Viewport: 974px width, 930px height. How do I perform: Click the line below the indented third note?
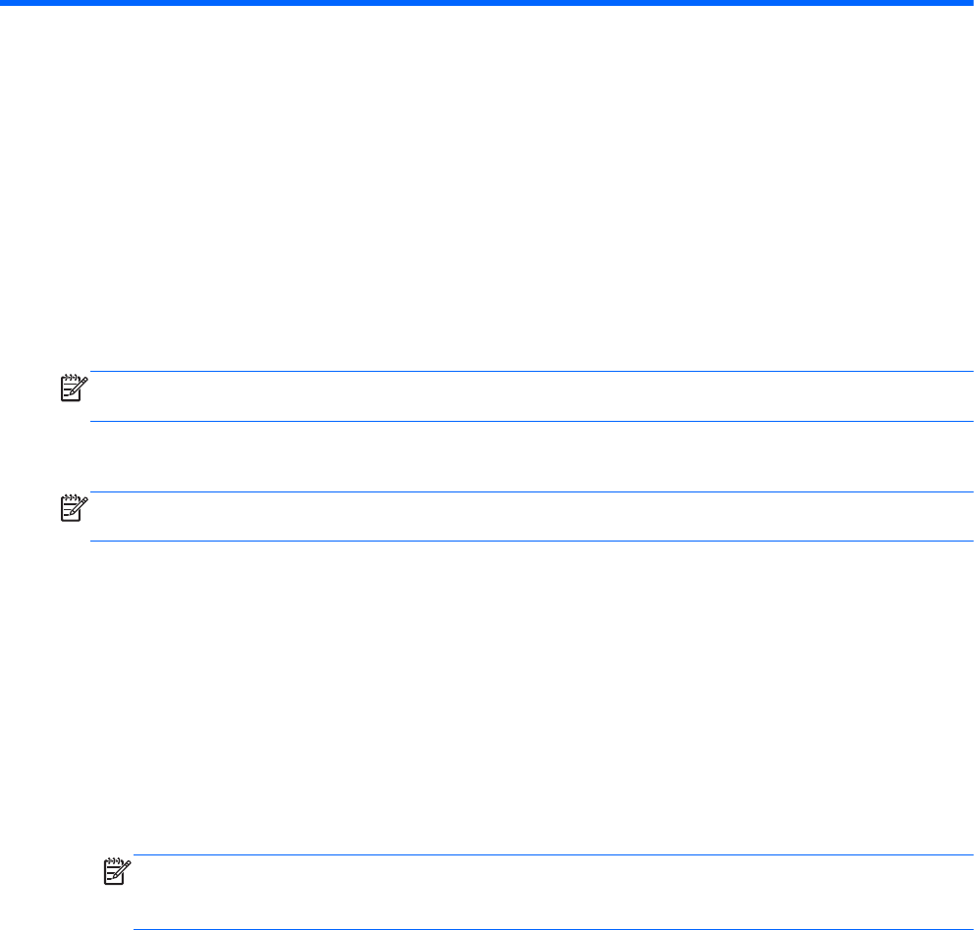pyautogui.click(x=550, y=929)
